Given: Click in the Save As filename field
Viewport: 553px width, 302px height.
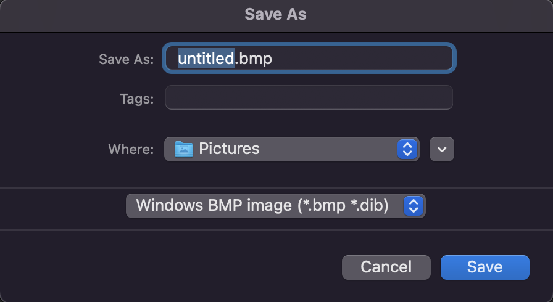Looking at the screenshot, I should [309, 58].
